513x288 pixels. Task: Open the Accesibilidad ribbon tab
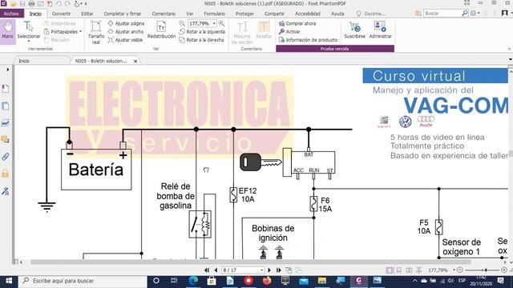pyautogui.click(x=308, y=14)
